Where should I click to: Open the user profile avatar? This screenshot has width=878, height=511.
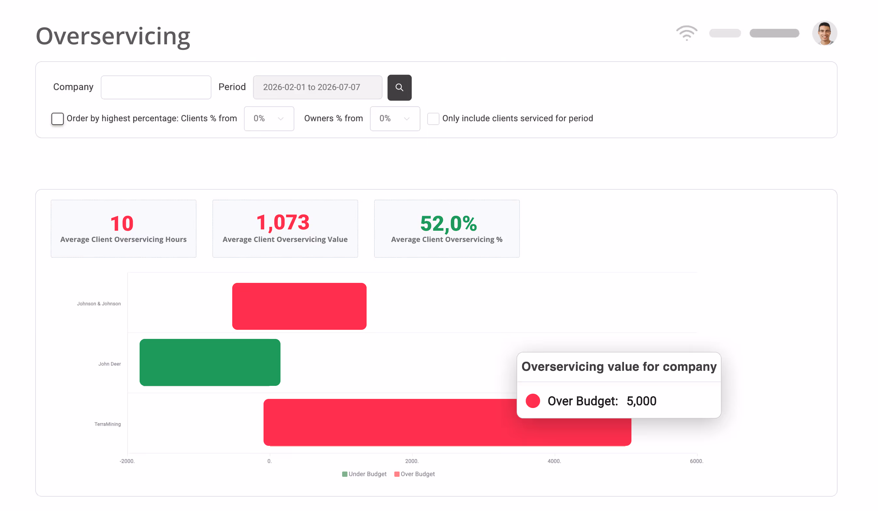coord(824,33)
